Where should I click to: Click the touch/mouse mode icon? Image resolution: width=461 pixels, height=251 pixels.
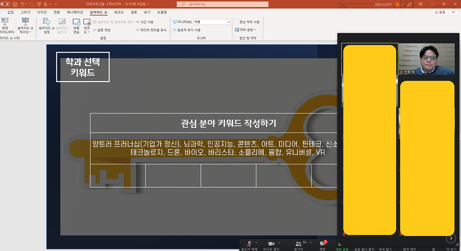46,4
